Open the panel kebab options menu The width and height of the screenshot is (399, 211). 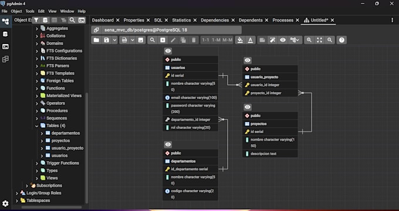(x=392, y=20)
